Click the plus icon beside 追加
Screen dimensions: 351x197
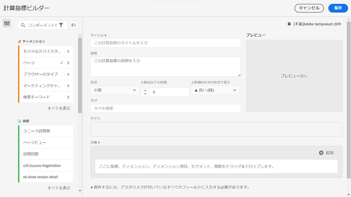(x=321, y=153)
